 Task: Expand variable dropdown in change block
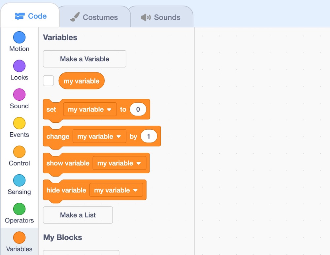(99, 137)
